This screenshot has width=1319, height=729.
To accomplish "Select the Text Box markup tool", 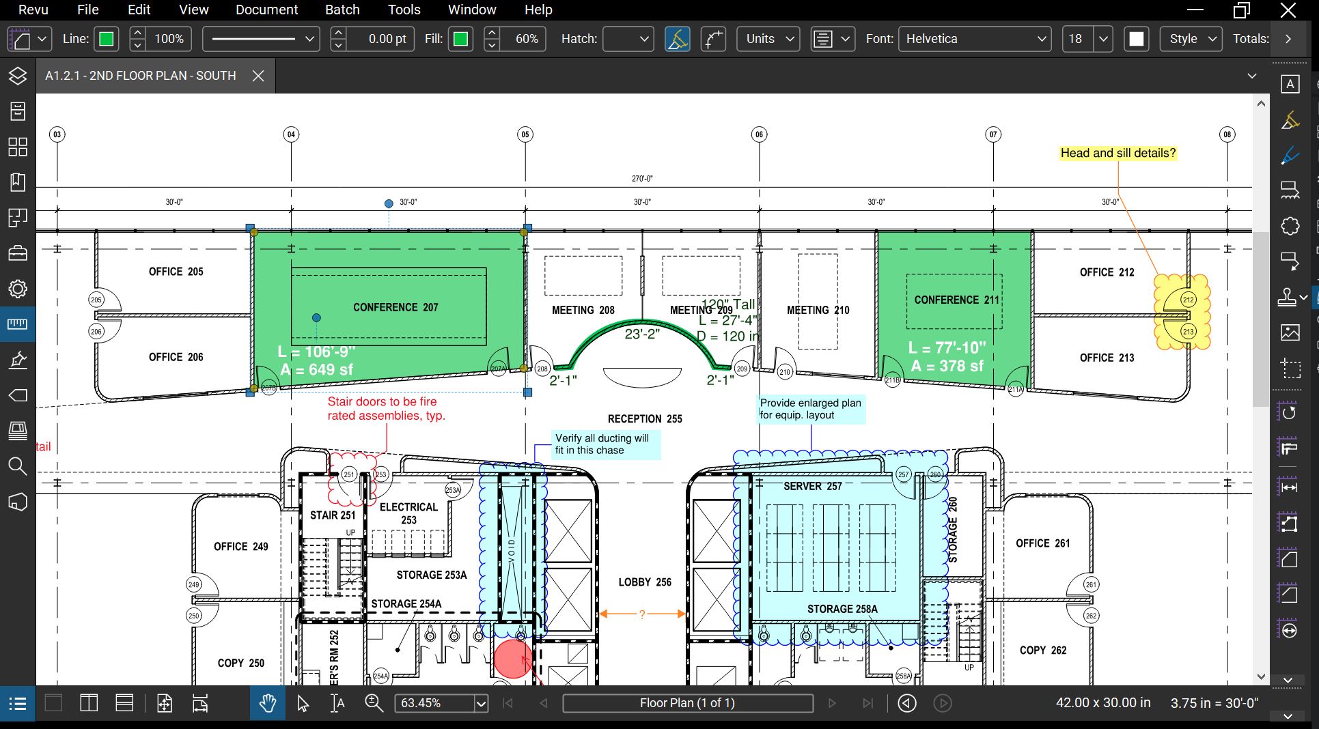I will tap(1290, 83).
